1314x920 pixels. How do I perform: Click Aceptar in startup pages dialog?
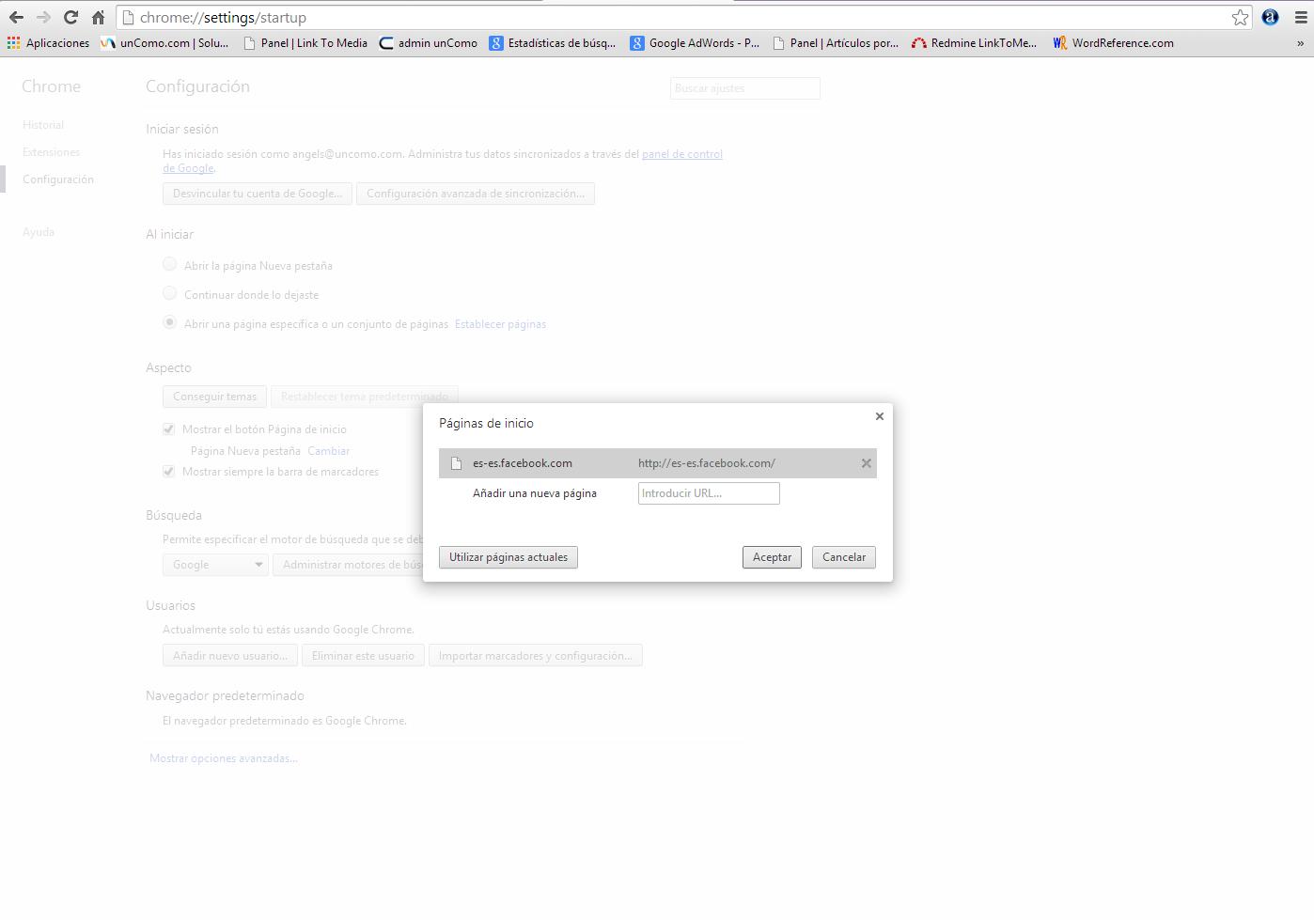pos(772,557)
